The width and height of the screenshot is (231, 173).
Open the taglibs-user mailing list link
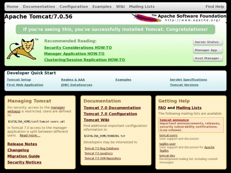tap(167, 144)
